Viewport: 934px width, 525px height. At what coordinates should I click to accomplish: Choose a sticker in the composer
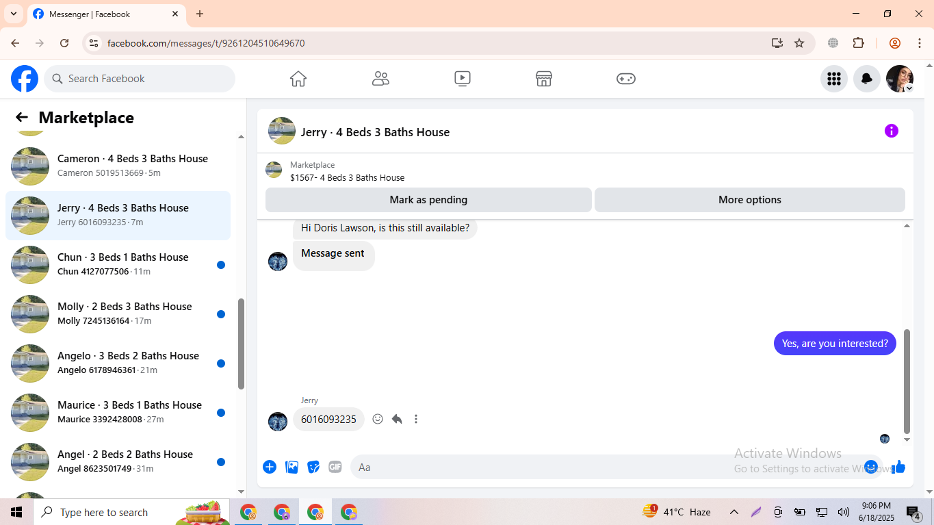pos(313,467)
